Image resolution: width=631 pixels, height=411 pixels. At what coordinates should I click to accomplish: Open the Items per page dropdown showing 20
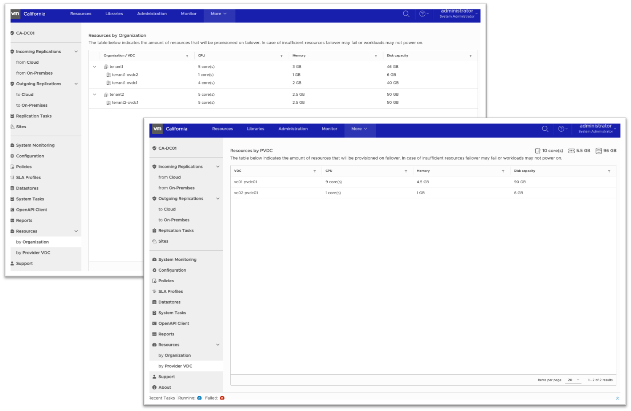573,380
